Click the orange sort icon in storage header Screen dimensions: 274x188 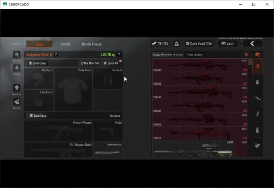[x=246, y=55]
